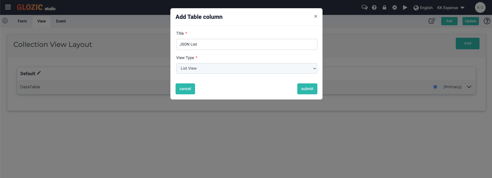The height and width of the screenshot is (178, 492).
Task: Click the open-in-new-window icon beside Exit
Action: point(432,21)
